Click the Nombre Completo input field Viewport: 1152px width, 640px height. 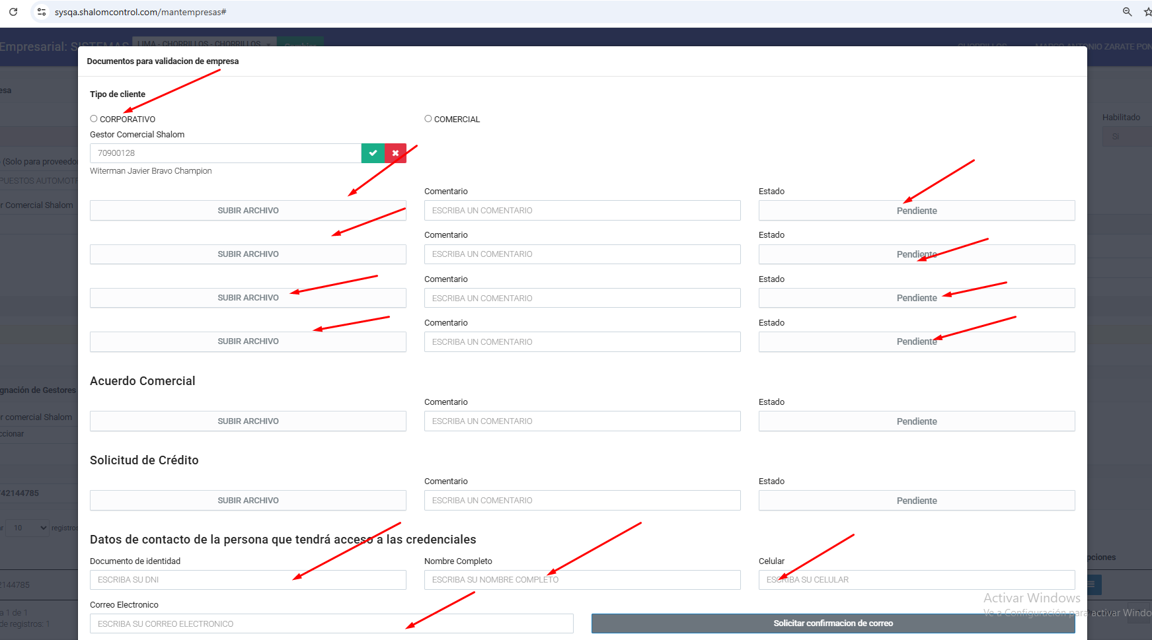[x=582, y=580]
